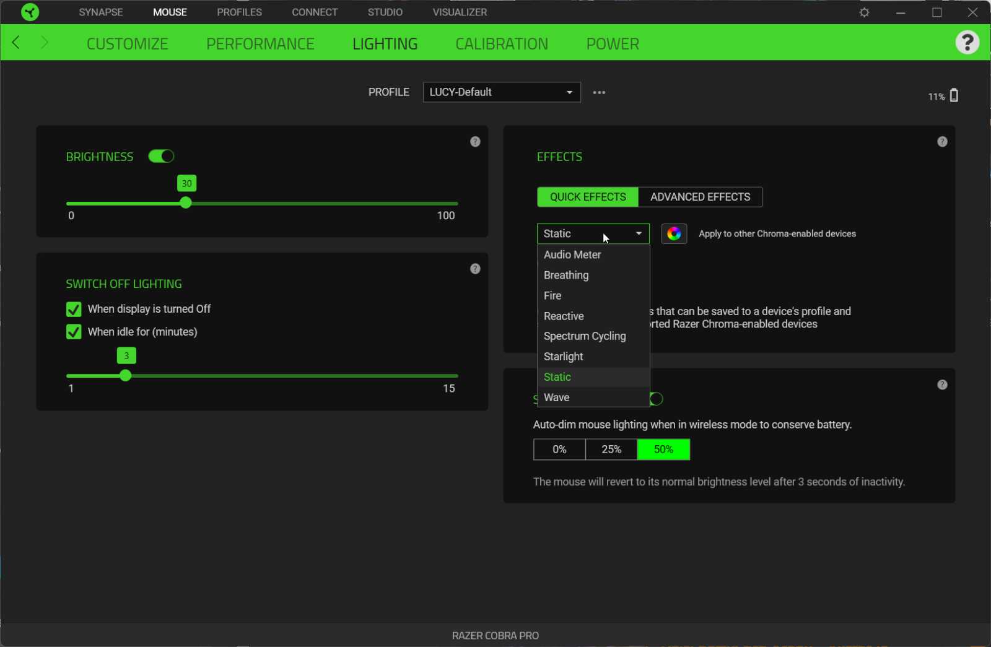Go forward with the right arrow
Viewport: 991px width, 647px height.
pos(44,43)
